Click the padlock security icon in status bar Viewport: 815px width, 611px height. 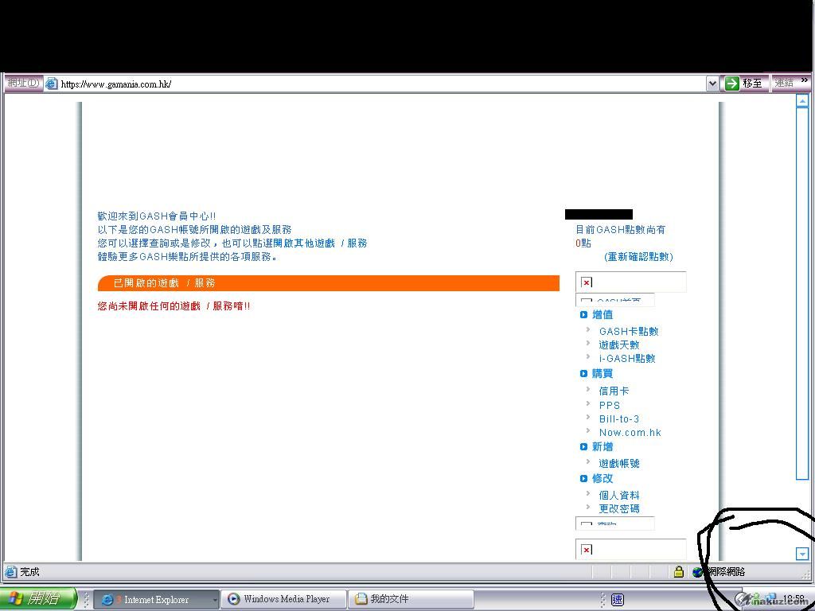[678, 571]
